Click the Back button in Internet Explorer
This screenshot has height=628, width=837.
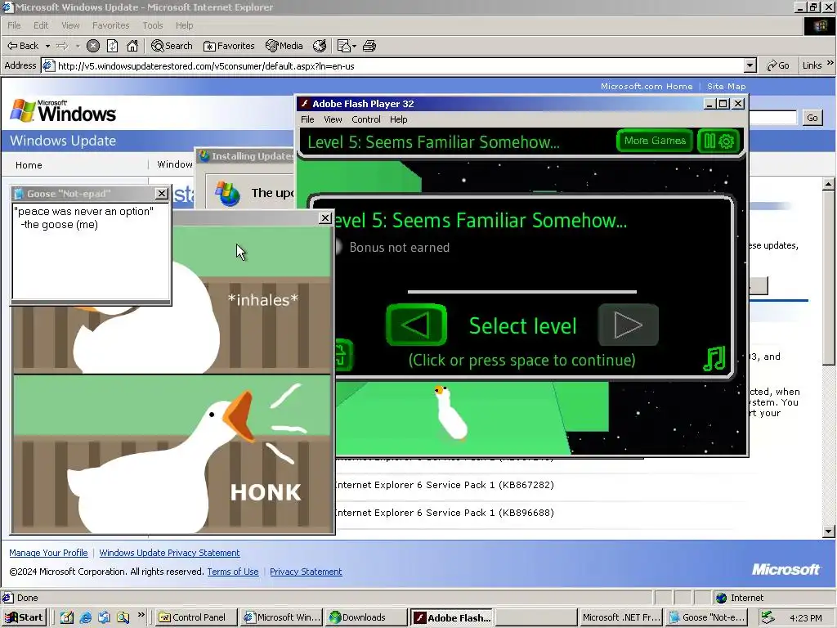(x=23, y=46)
